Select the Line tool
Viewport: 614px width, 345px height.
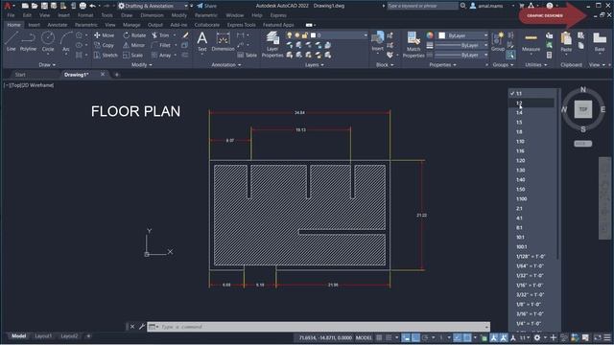pos(11,41)
